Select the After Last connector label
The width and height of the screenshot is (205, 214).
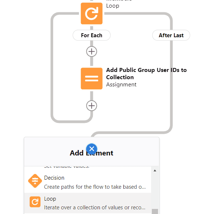[171, 35]
